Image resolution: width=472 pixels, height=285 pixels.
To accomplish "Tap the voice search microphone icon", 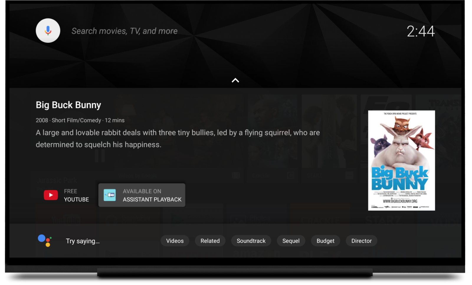I will (x=48, y=30).
